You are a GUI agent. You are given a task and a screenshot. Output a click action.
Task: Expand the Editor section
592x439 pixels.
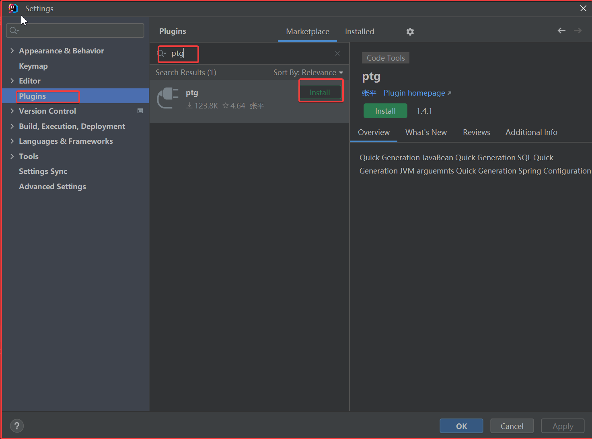click(12, 81)
